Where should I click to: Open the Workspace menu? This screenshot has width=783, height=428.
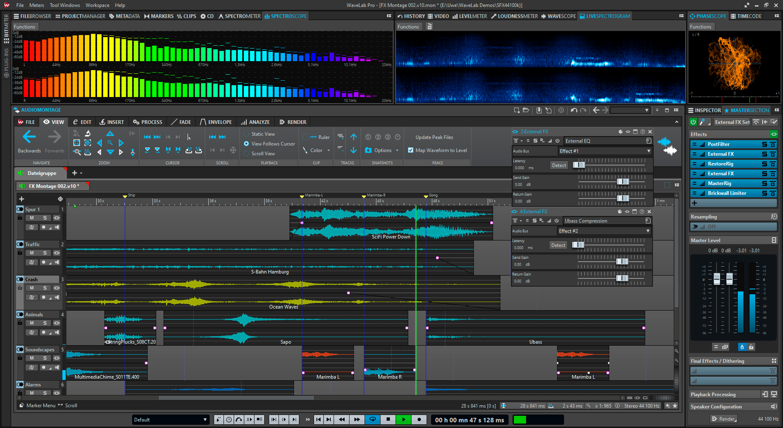click(x=97, y=5)
